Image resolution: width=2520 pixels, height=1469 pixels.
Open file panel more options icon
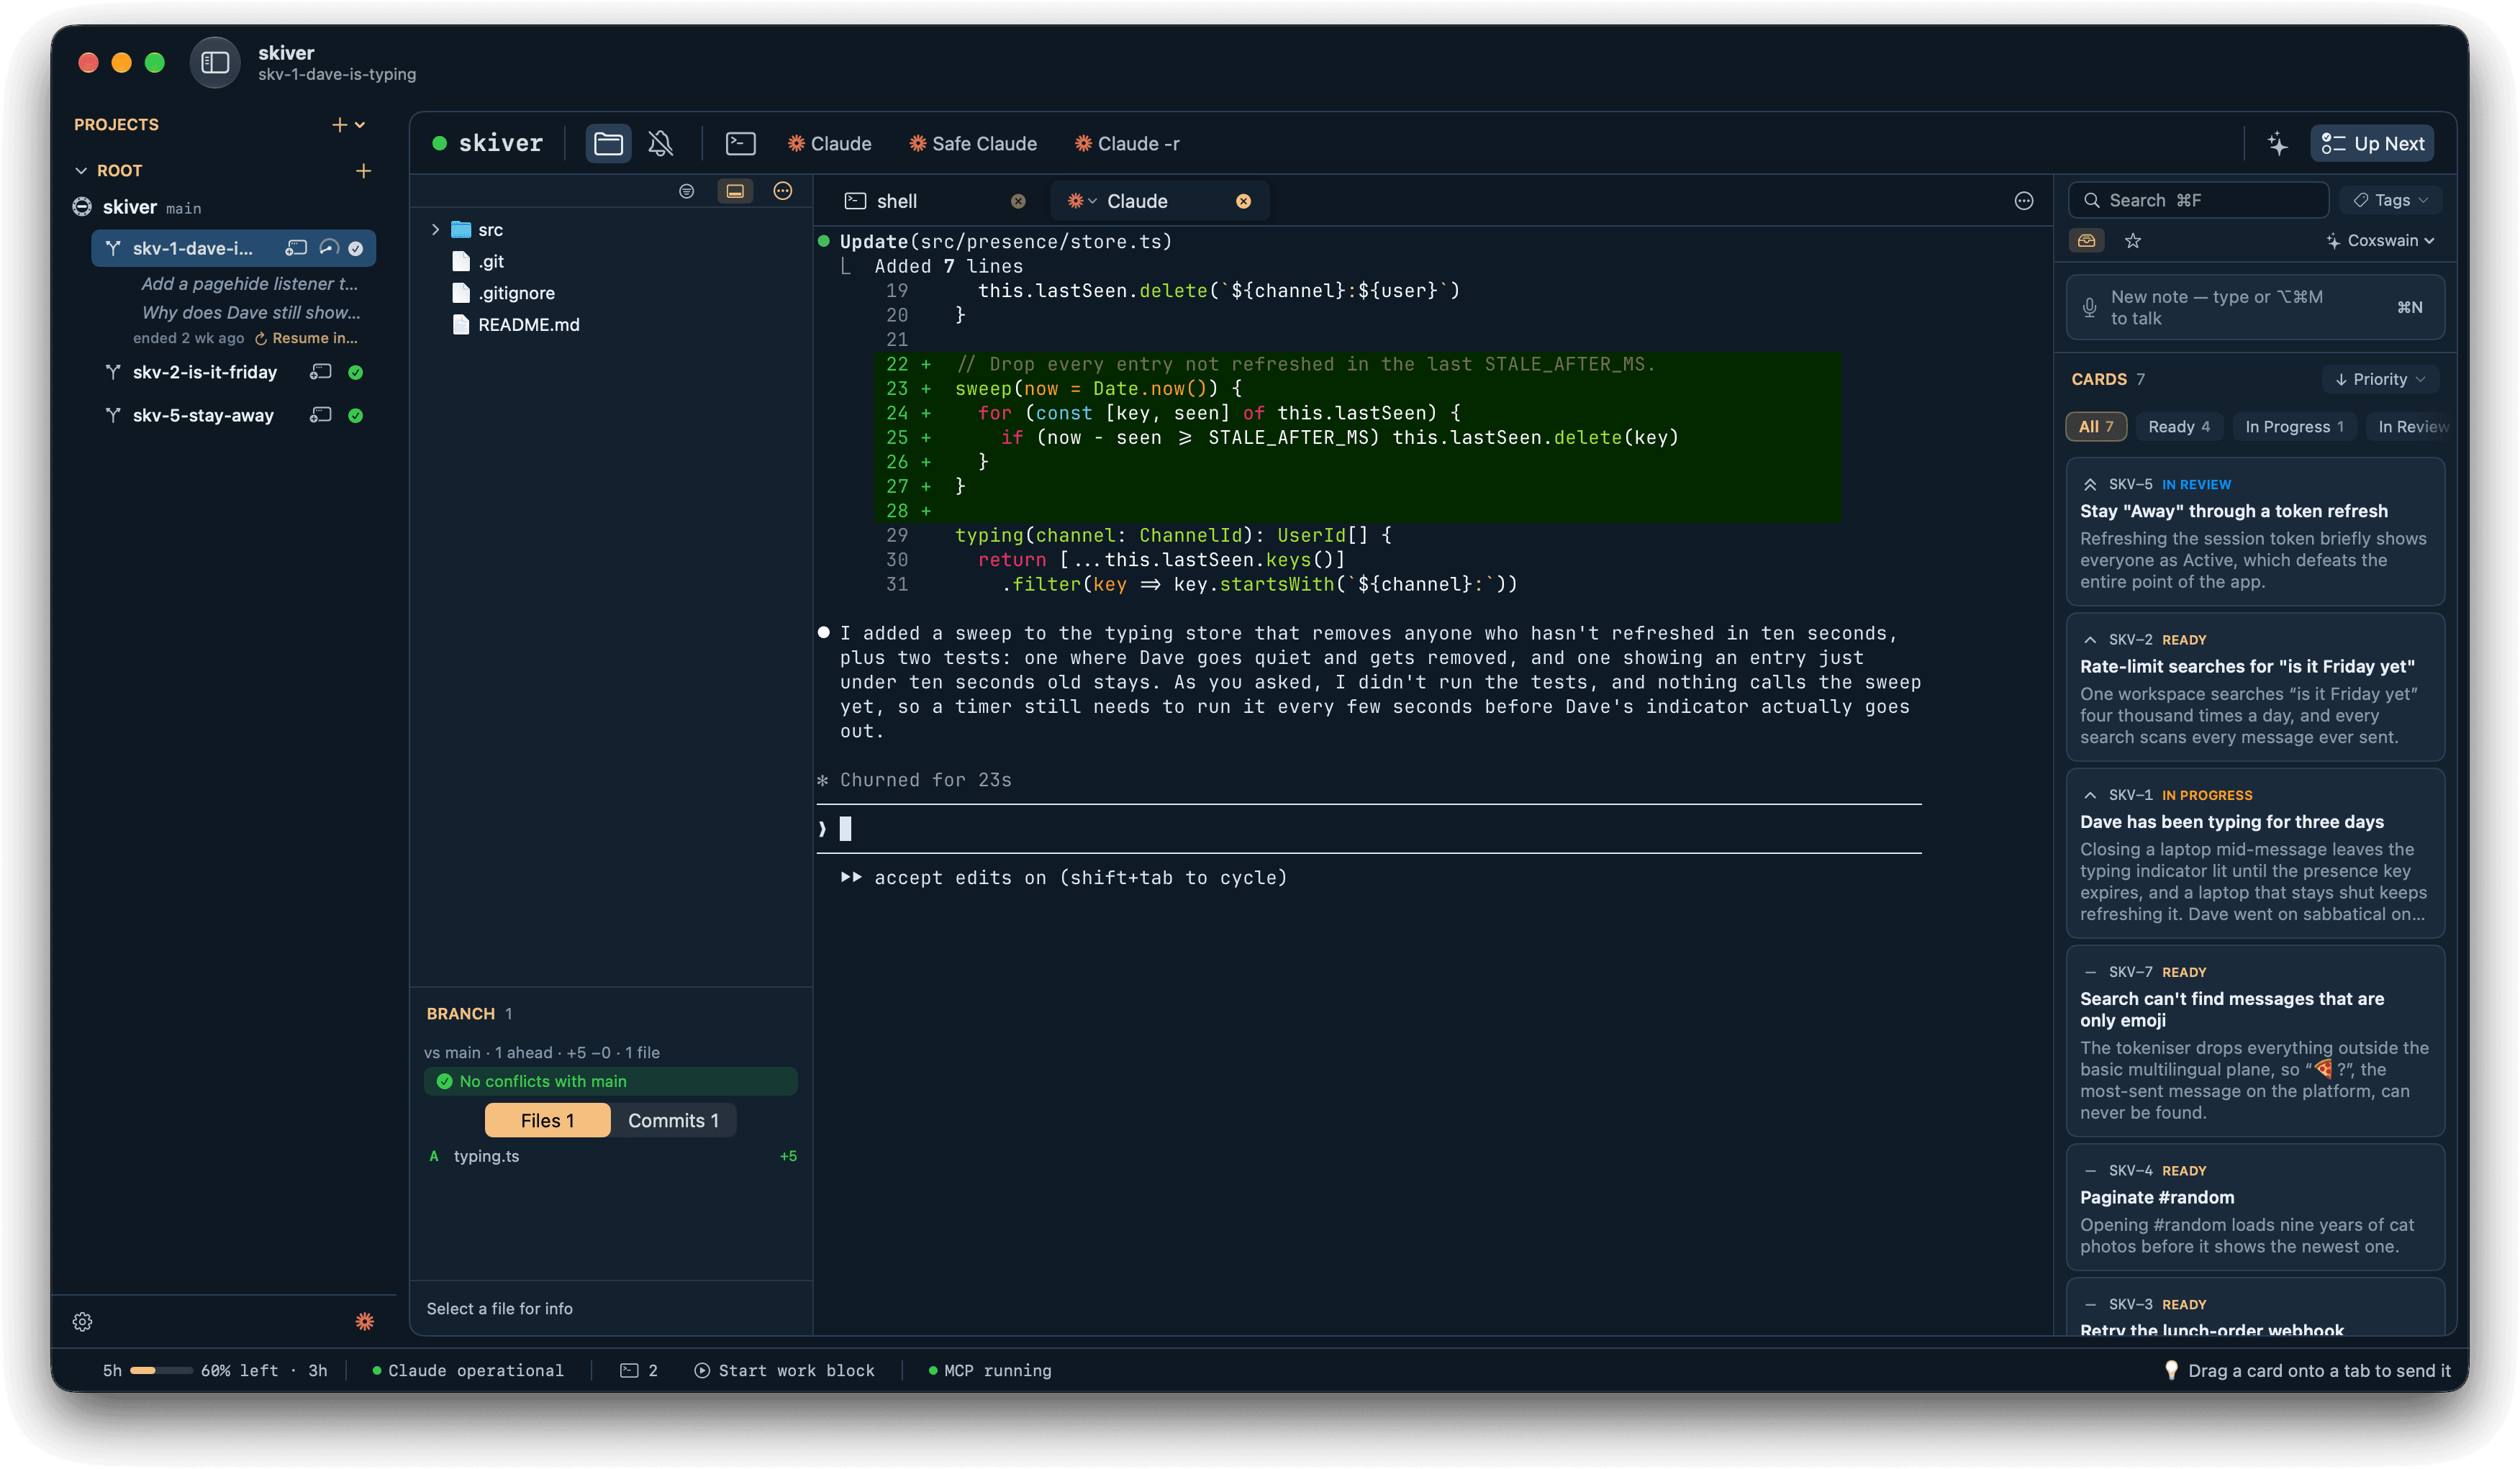[783, 191]
